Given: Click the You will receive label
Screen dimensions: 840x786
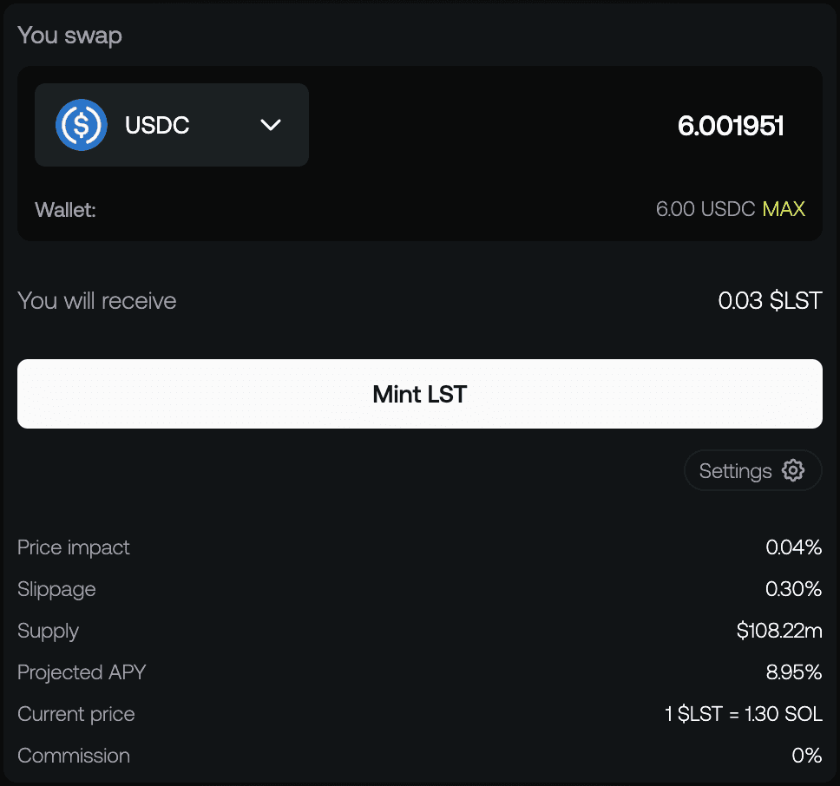Looking at the screenshot, I should click(x=97, y=301).
